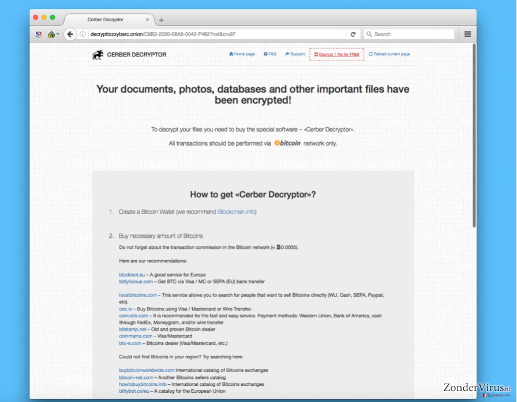Open the buybitcoinworldwide.com link
The height and width of the screenshot is (402, 517).
147,370
